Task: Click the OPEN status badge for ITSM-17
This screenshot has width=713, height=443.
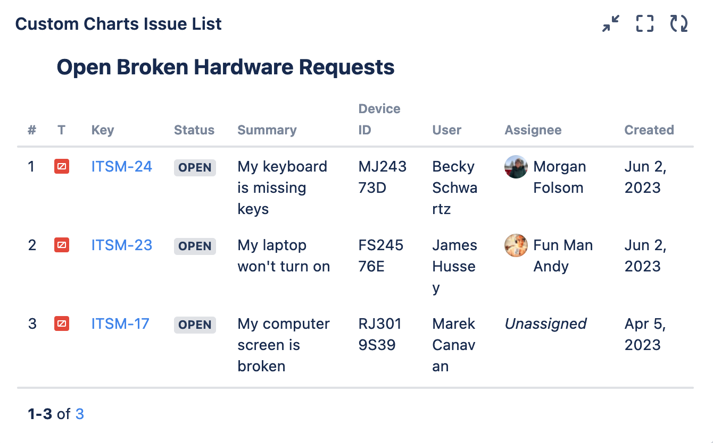Action: (x=195, y=325)
